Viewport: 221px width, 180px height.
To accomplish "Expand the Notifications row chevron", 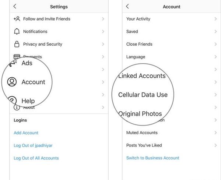I will (x=103, y=31).
